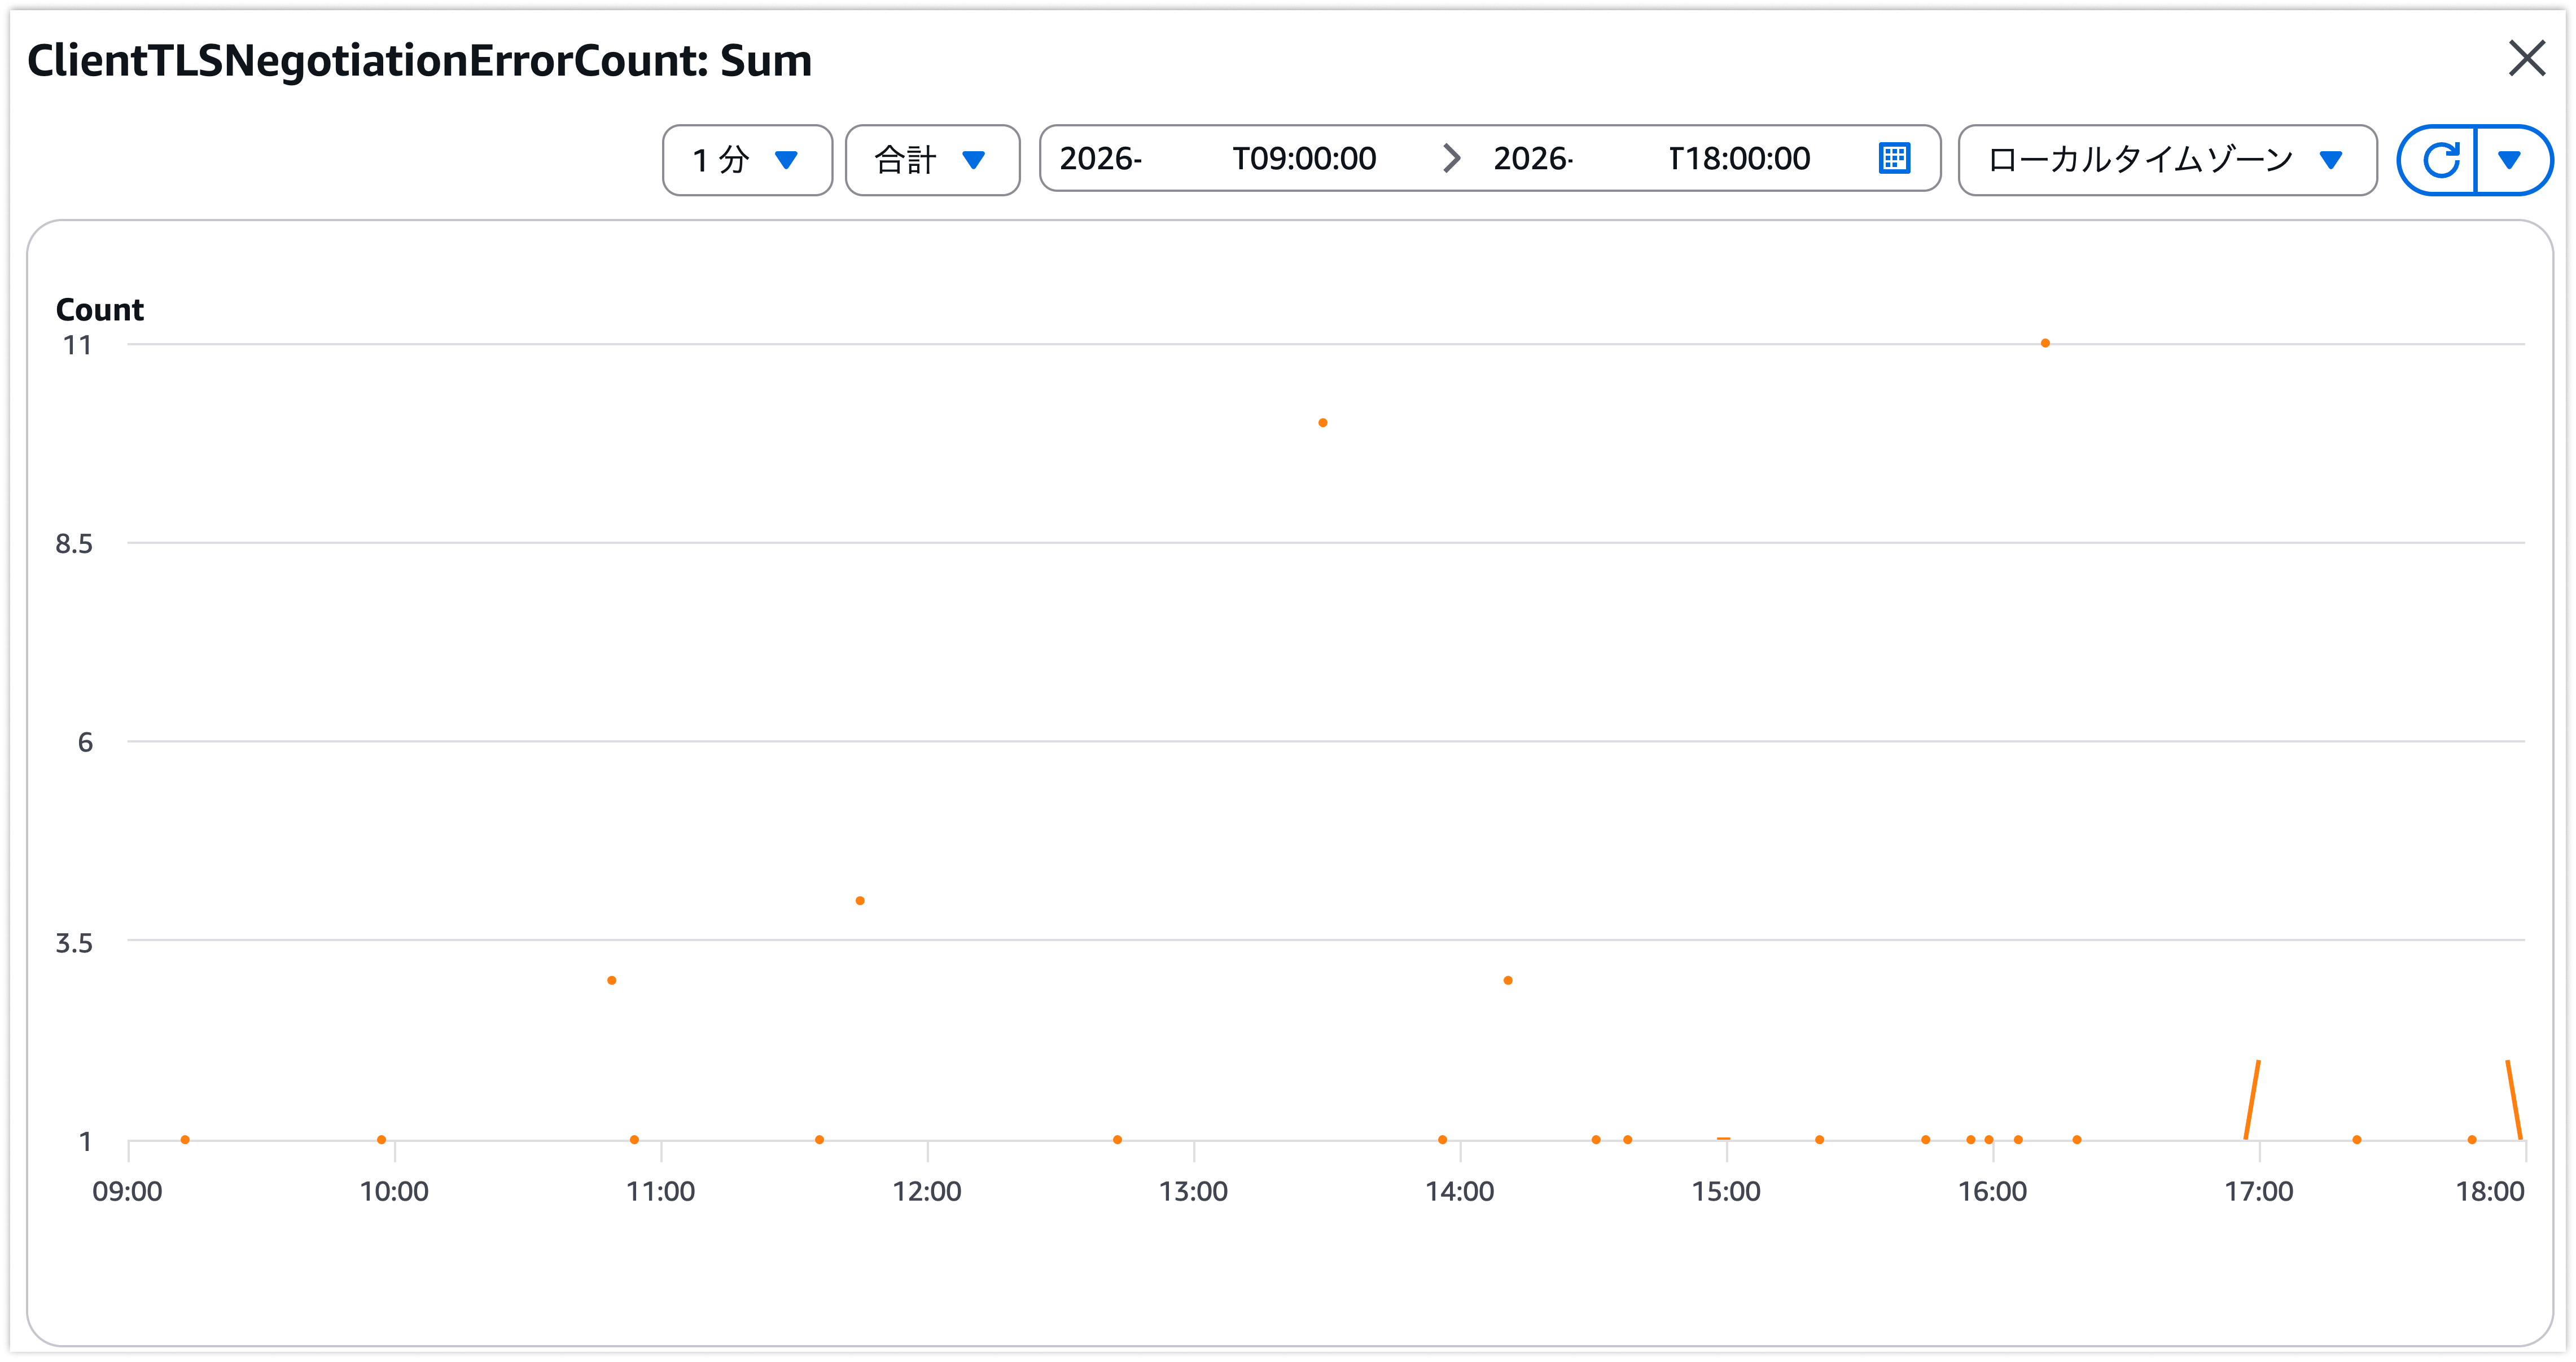Click the range arrow between dates
This screenshot has width=2576, height=1362.
[x=1451, y=158]
